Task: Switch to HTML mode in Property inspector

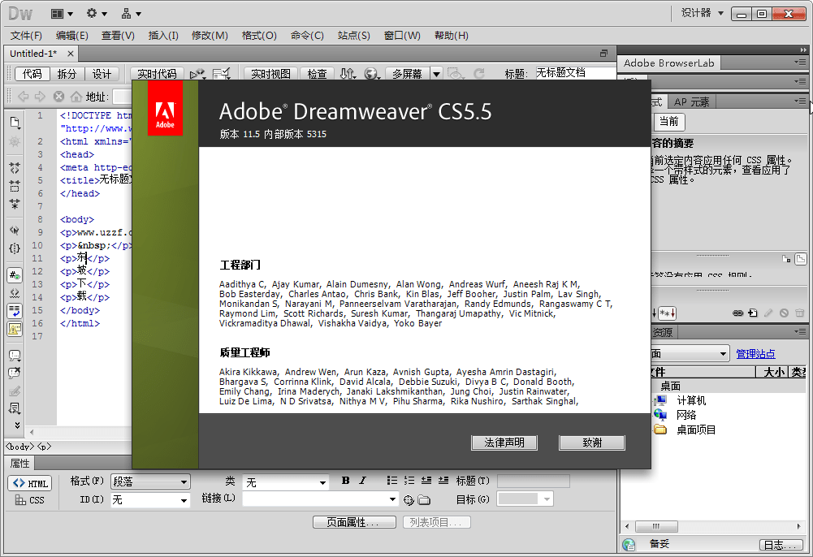Action: click(29, 483)
